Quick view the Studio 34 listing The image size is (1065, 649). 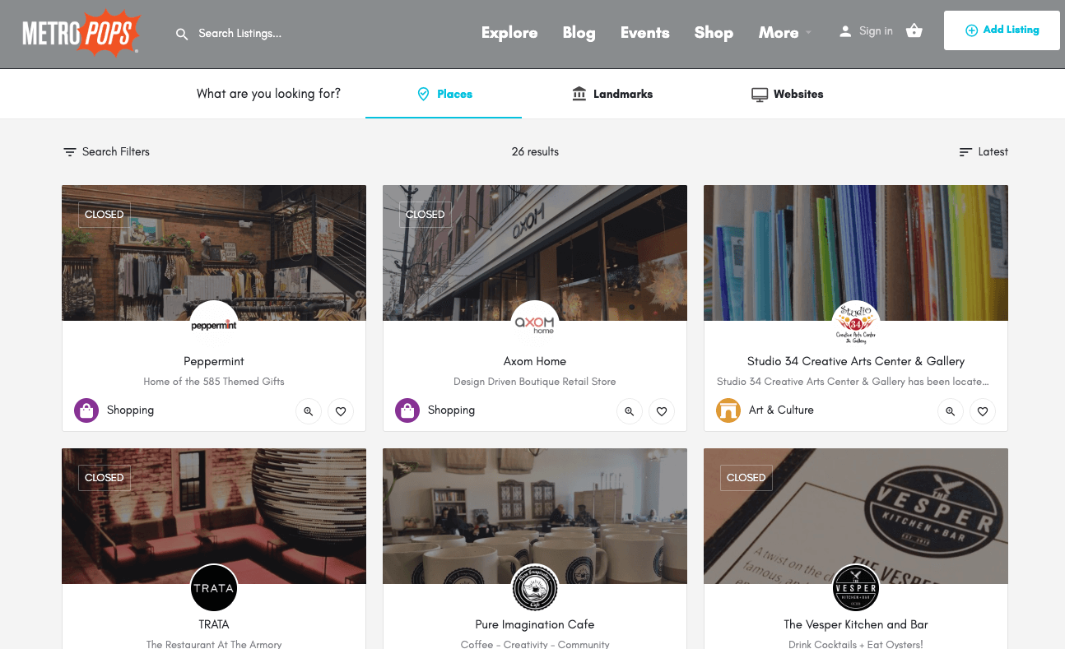click(x=951, y=411)
